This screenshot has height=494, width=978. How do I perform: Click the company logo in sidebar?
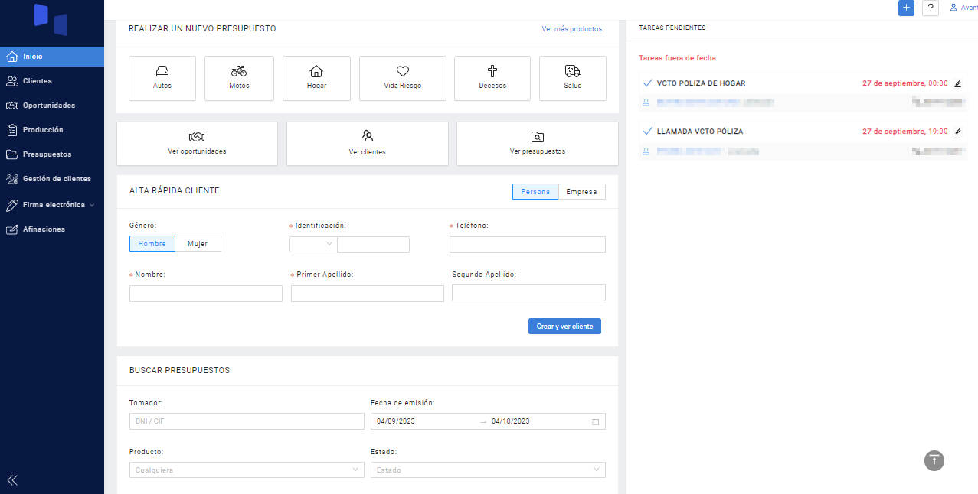point(51,20)
